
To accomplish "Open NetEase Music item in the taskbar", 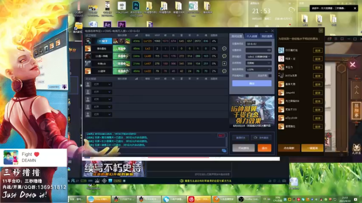I will 198,199.
